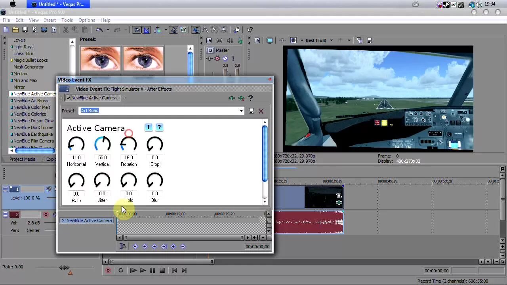Image resolution: width=507 pixels, height=285 pixels.
Task: Select the Normal edit tool in toolbar
Action: click(196, 30)
